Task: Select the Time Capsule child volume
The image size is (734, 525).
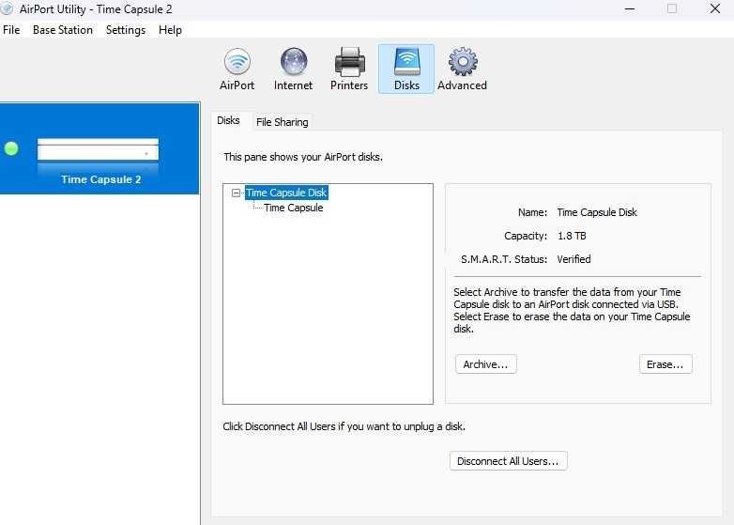Action: tap(293, 208)
